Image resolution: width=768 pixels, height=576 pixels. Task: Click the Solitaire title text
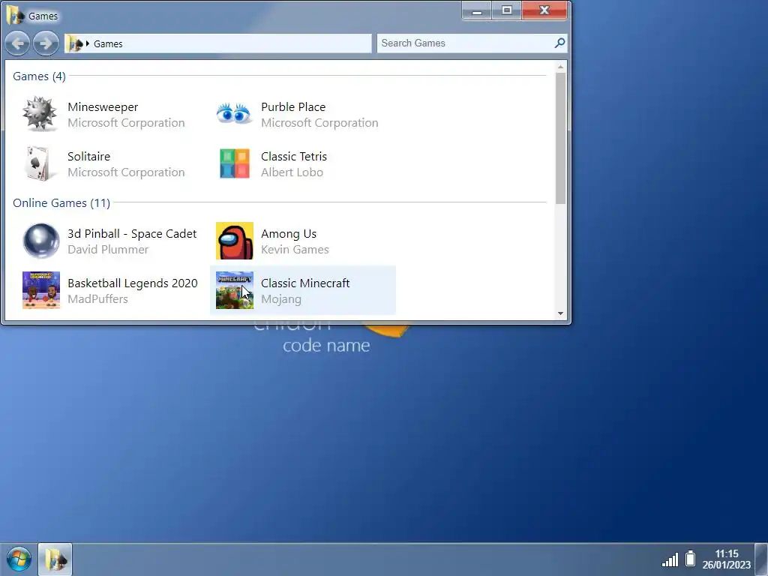pyautogui.click(x=88, y=156)
